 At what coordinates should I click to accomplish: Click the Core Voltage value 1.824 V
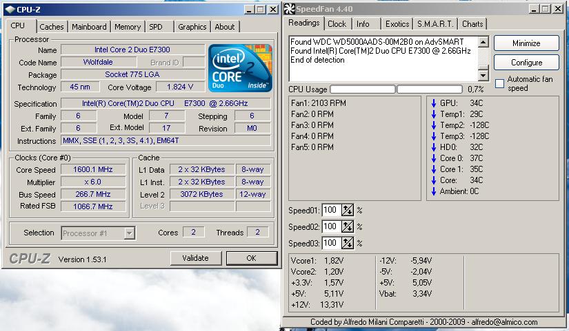click(180, 87)
